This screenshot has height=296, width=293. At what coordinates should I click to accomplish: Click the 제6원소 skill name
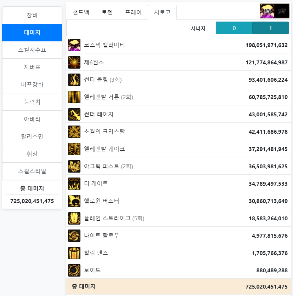[x=94, y=62]
